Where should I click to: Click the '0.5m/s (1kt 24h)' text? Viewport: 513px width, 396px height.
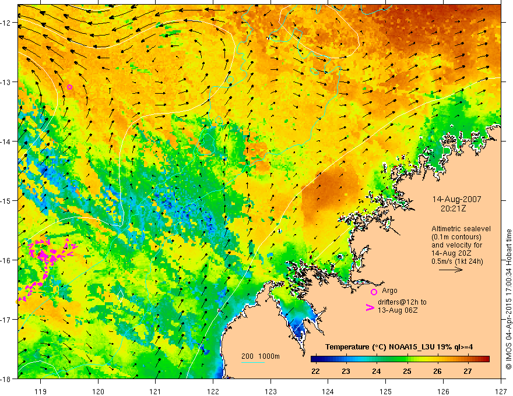click(457, 261)
